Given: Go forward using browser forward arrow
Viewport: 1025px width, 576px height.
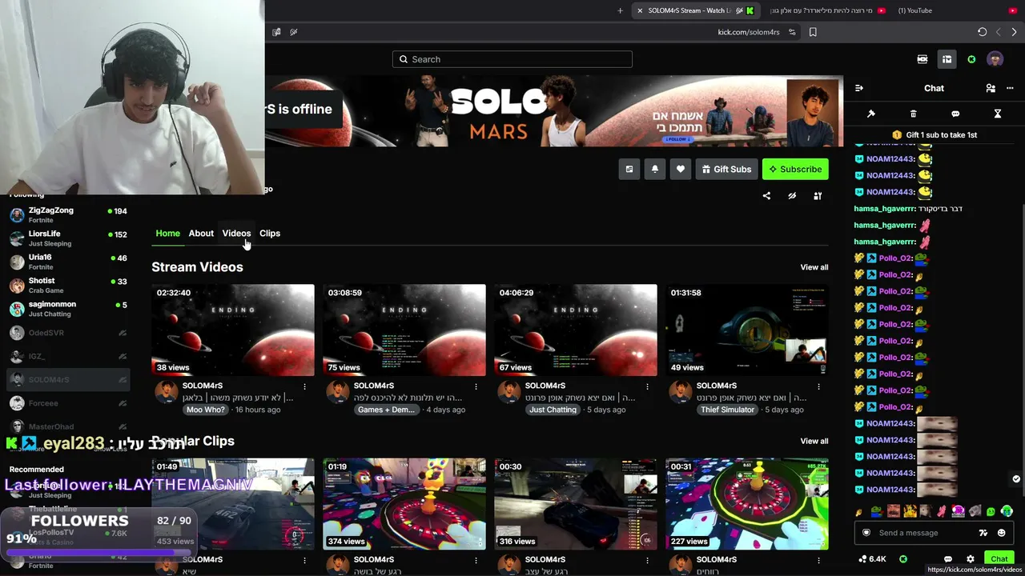Looking at the screenshot, I should click(x=1014, y=32).
